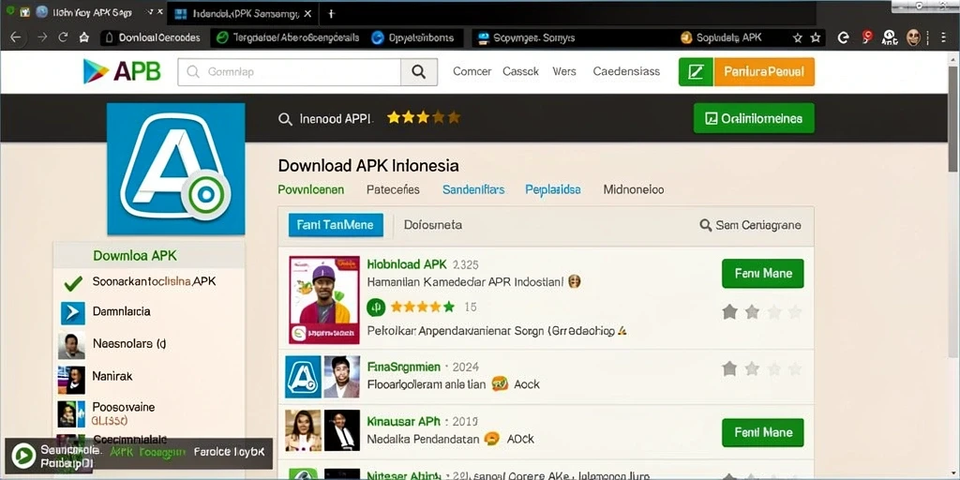
Task: Click the APB store logo
Action: pyautogui.click(x=121, y=71)
